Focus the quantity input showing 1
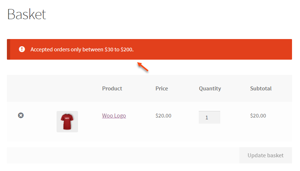 [x=209, y=117]
